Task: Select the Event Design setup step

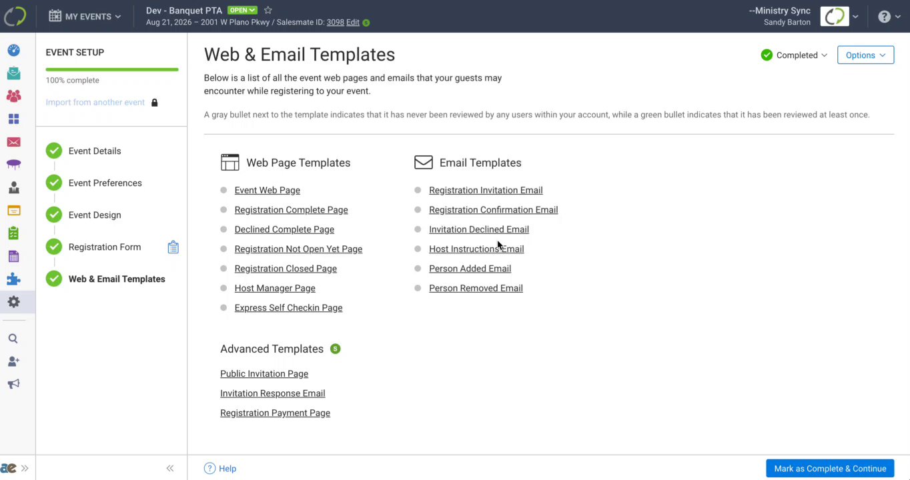Action: point(95,215)
